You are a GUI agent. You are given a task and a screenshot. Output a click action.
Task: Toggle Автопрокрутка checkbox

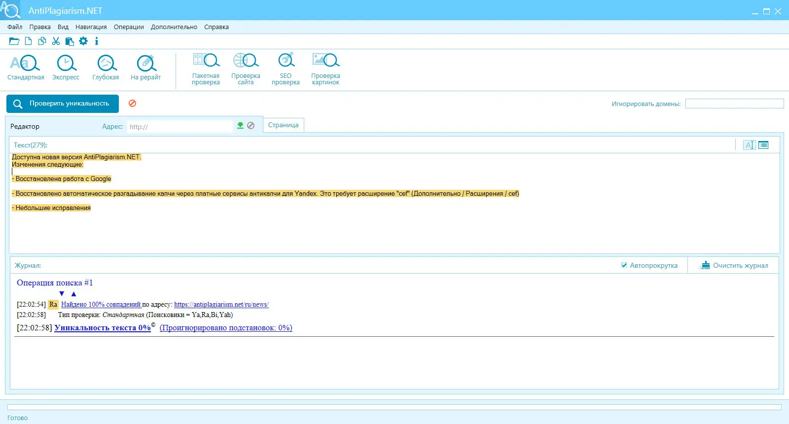624,265
